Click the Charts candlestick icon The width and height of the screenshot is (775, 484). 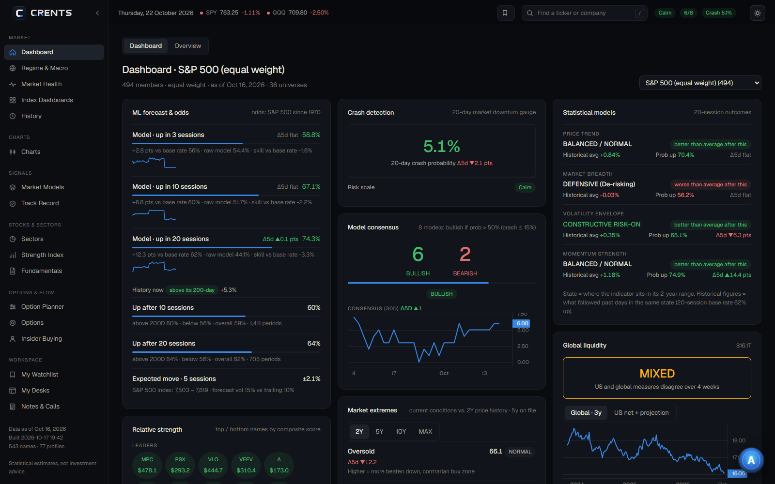tap(13, 152)
